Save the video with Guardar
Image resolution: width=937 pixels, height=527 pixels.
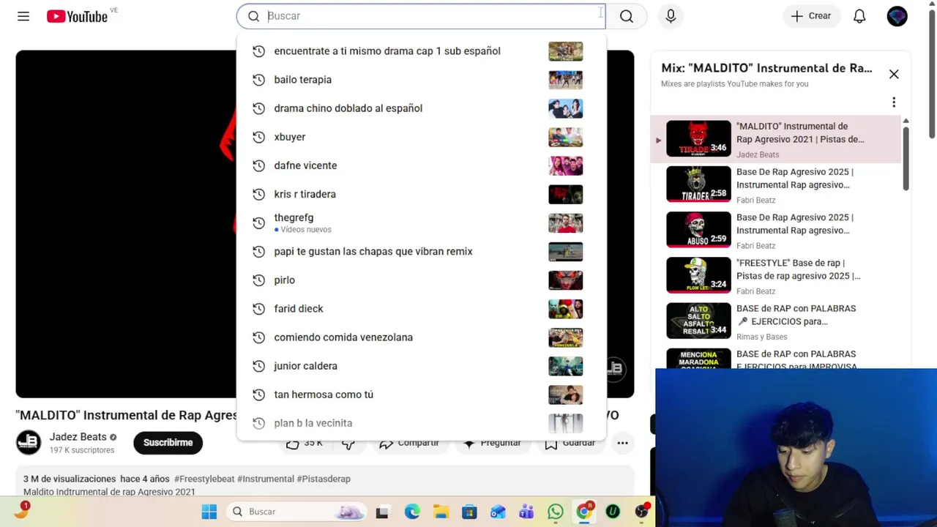pyautogui.click(x=570, y=443)
